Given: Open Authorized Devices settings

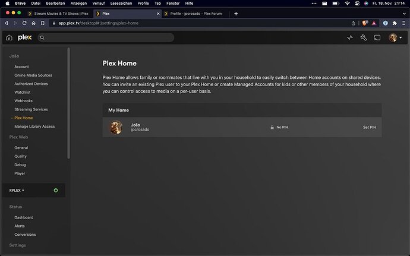Looking at the screenshot, I should (x=31, y=84).
